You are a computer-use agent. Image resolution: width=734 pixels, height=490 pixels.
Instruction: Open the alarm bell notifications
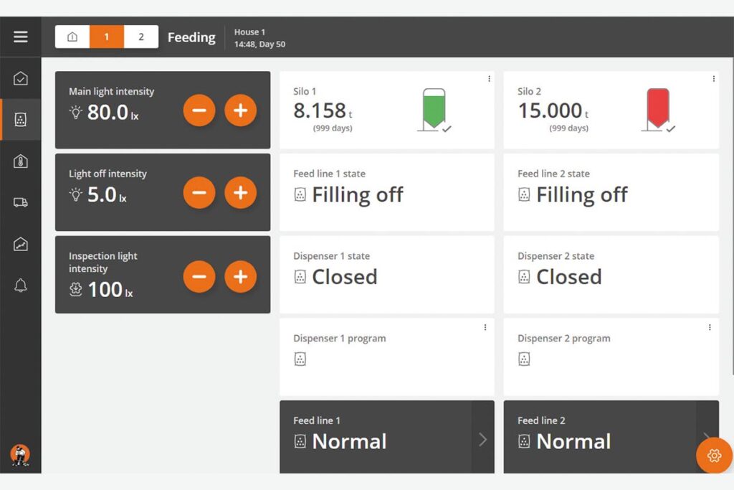[21, 286]
